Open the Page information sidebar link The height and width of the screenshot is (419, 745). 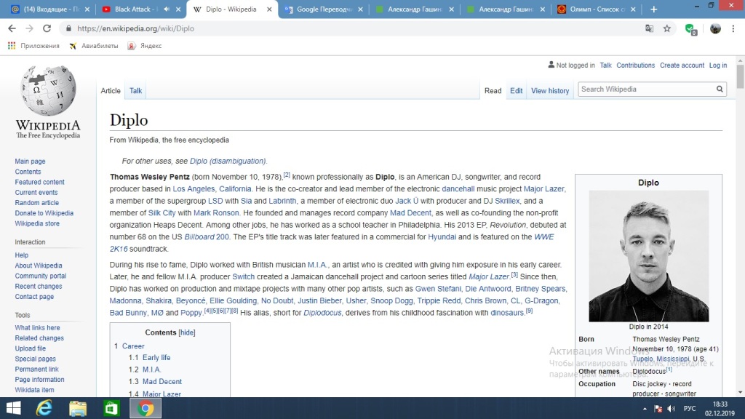(x=39, y=380)
